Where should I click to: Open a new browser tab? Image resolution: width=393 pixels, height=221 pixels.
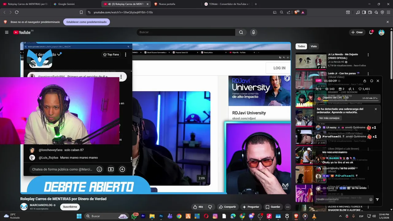point(256,4)
